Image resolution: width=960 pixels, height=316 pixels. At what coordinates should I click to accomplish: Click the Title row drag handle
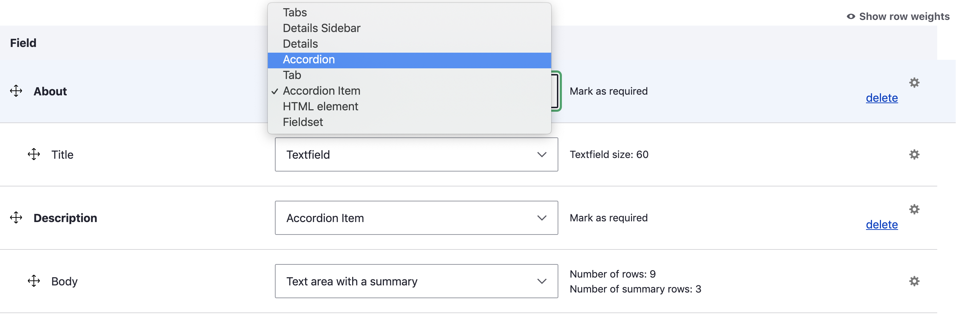(34, 154)
